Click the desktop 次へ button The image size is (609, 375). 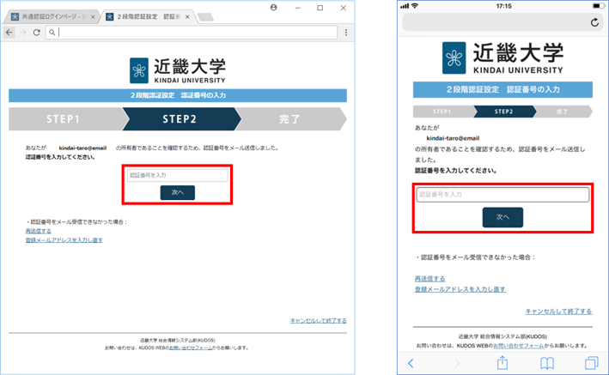pos(177,193)
